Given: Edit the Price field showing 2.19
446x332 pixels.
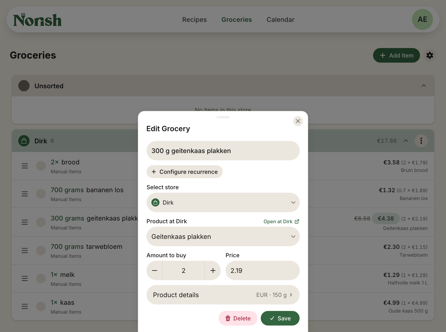Looking at the screenshot, I should pos(262,270).
